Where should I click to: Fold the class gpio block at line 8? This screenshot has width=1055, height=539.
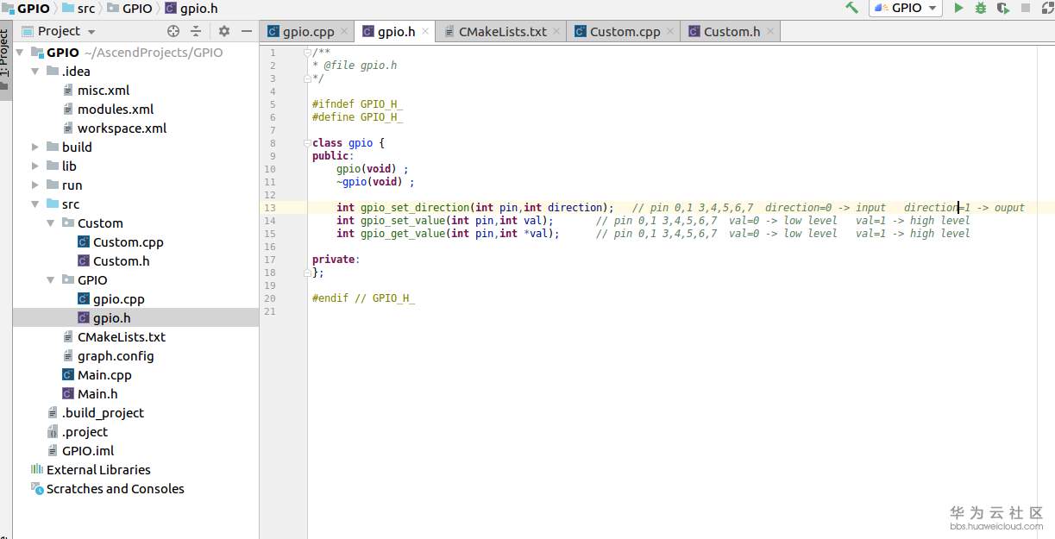[308, 143]
